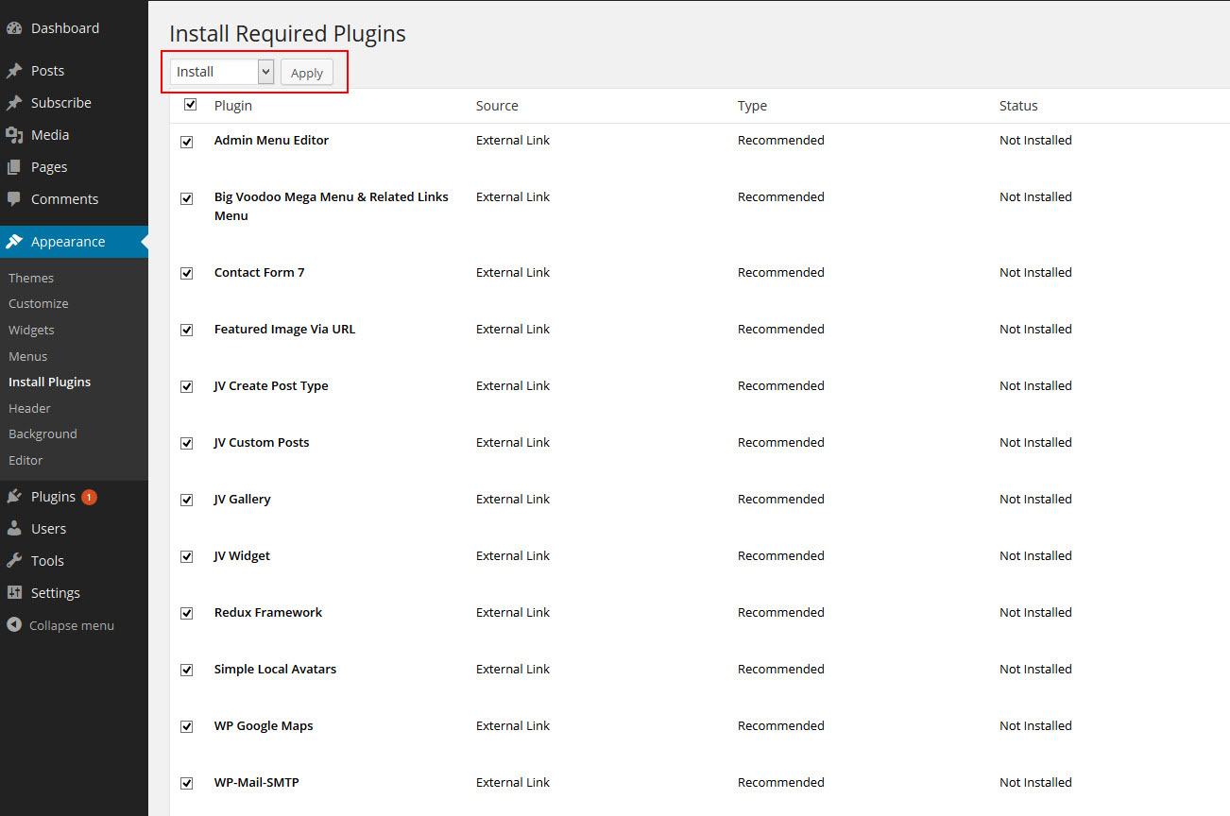Screen dimensions: 1230x816
Task: Open the Install bulk action dropdown
Action: tap(222, 72)
